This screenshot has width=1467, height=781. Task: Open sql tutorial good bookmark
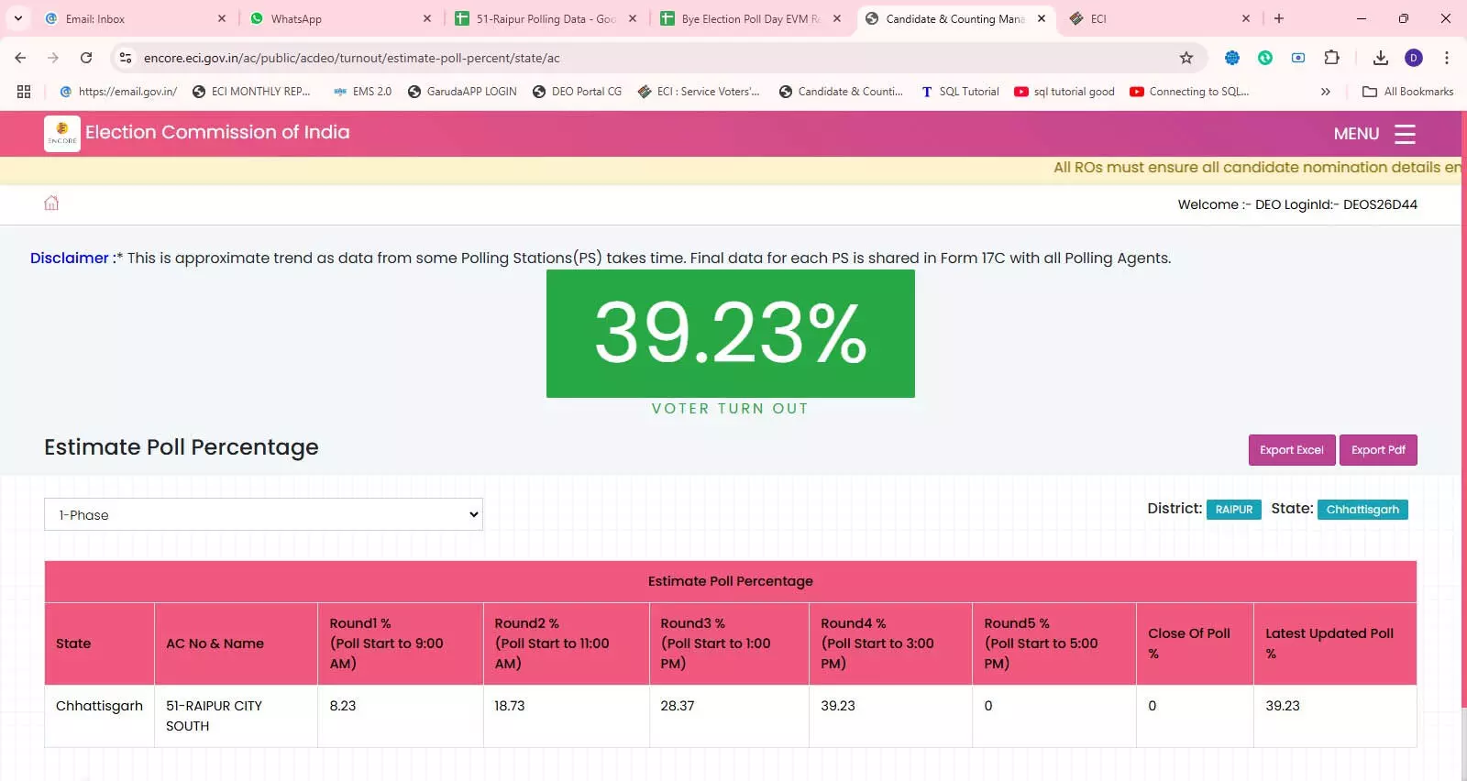(1064, 92)
